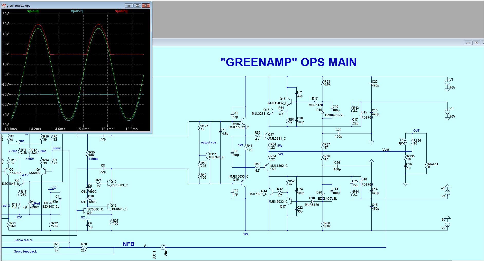This screenshot has width=484, height=261.
Task: Select transistor Q15 symbol
Action: [289, 102]
